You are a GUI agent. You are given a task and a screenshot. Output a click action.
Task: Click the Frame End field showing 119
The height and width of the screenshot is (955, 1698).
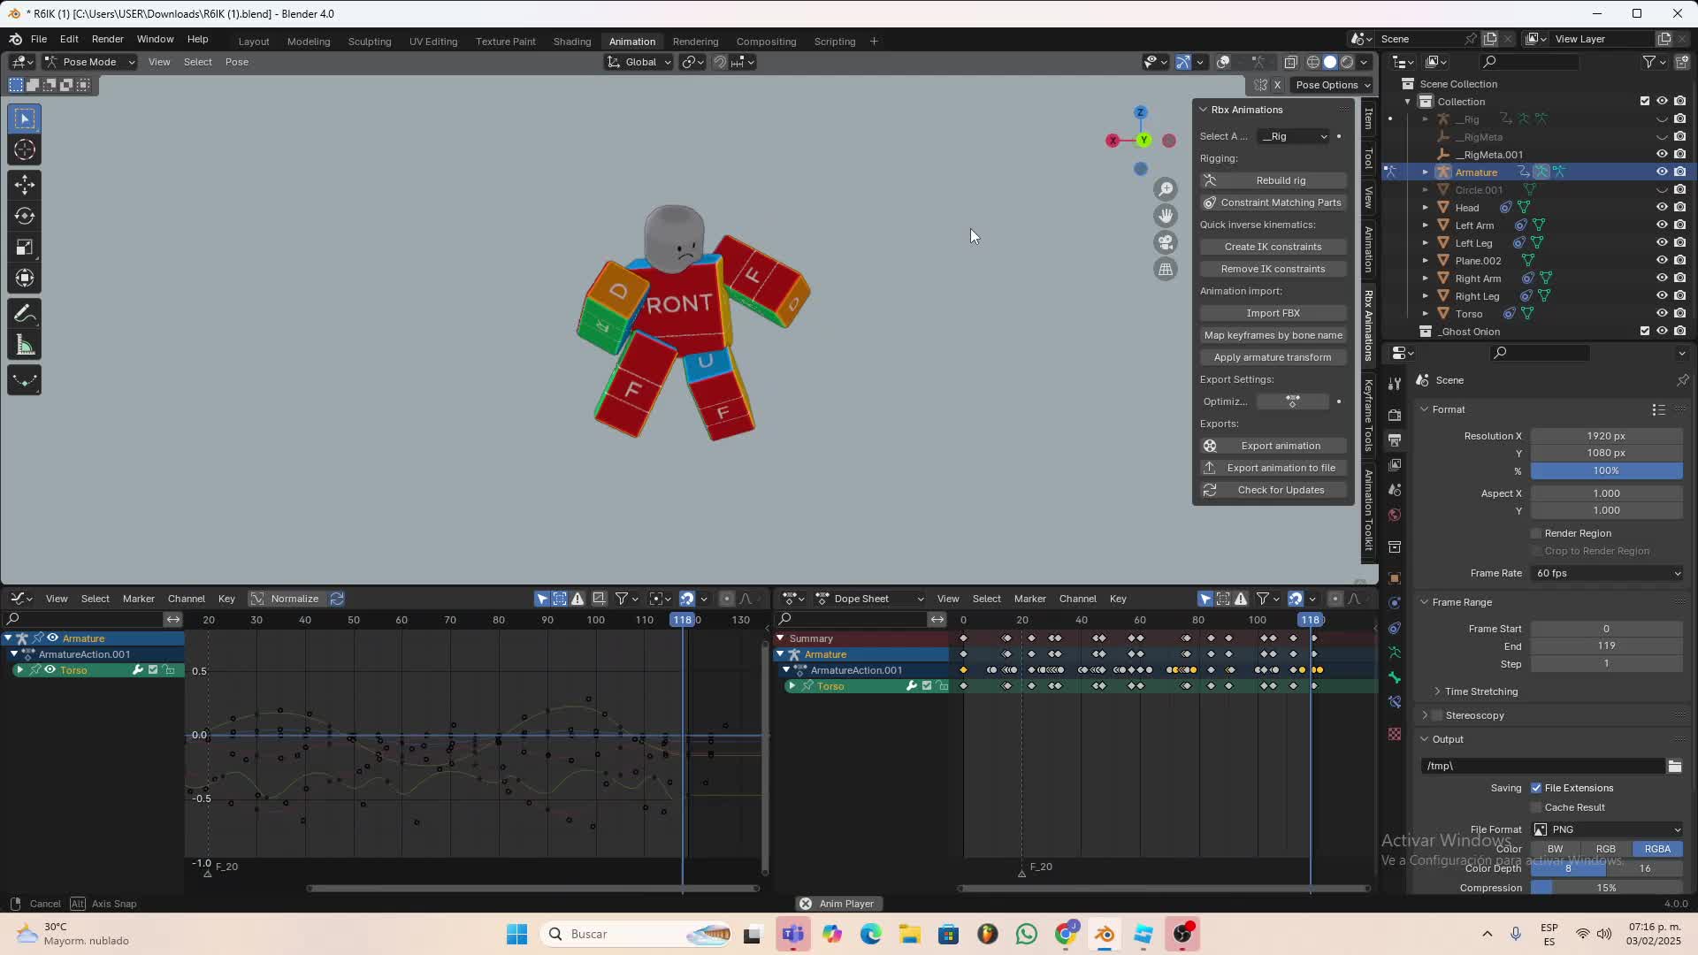(x=1606, y=646)
